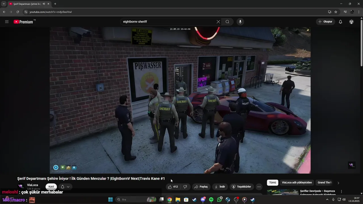
Task: Reload the YouTube page
Action: [x=18, y=12]
